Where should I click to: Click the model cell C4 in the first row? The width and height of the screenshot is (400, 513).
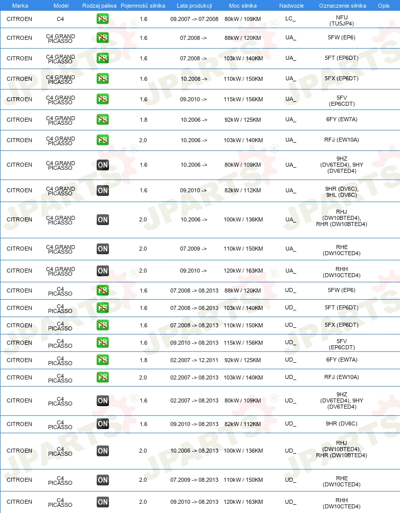60,19
